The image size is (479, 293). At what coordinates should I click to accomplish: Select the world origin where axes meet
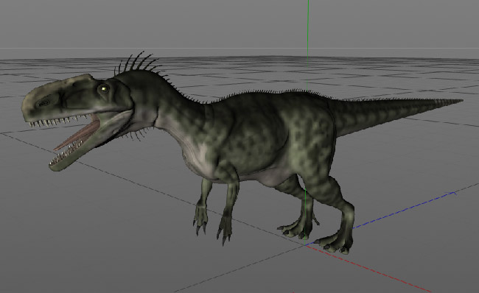point(305,244)
